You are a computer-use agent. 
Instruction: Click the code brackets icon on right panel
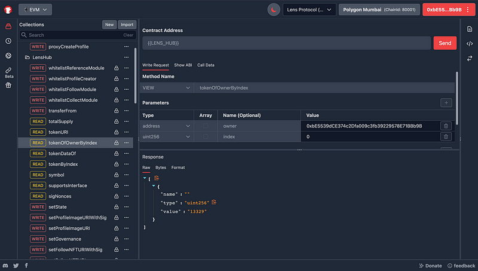coord(470,44)
